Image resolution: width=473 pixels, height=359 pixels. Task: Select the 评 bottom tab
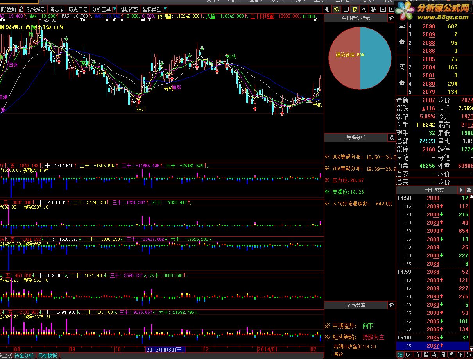click(x=460, y=355)
